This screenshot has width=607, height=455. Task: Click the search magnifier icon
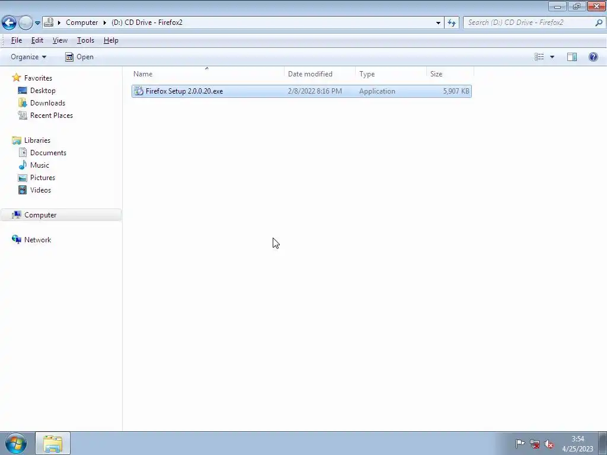599,23
